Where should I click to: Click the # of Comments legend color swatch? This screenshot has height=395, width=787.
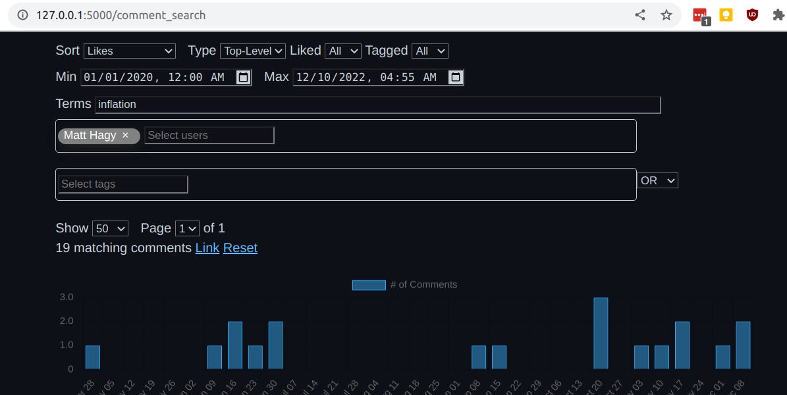[369, 284]
